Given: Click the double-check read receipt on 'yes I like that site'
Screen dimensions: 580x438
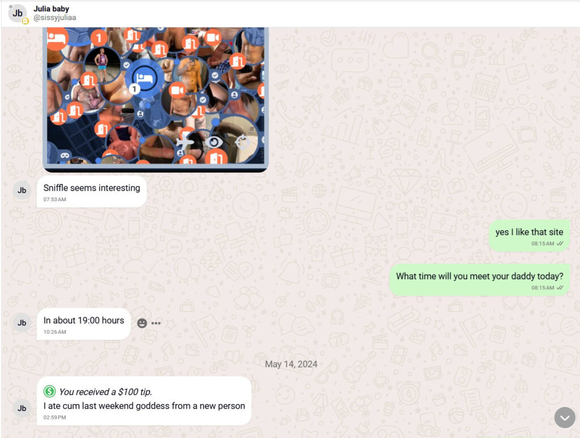Looking at the screenshot, I should click(x=560, y=244).
